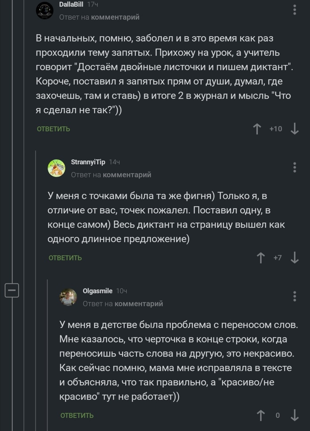Open DallaBill's profile via username
Screen dimensions: 310x431
pos(72,6)
